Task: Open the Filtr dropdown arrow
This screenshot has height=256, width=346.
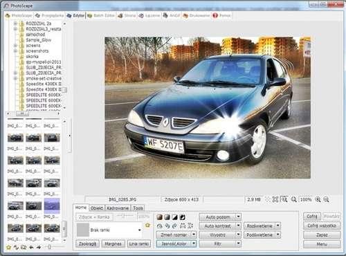Action: (238, 244)
